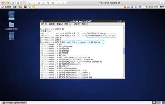Click the libfastcommon-1.0.43/README output line

[54, 53]
